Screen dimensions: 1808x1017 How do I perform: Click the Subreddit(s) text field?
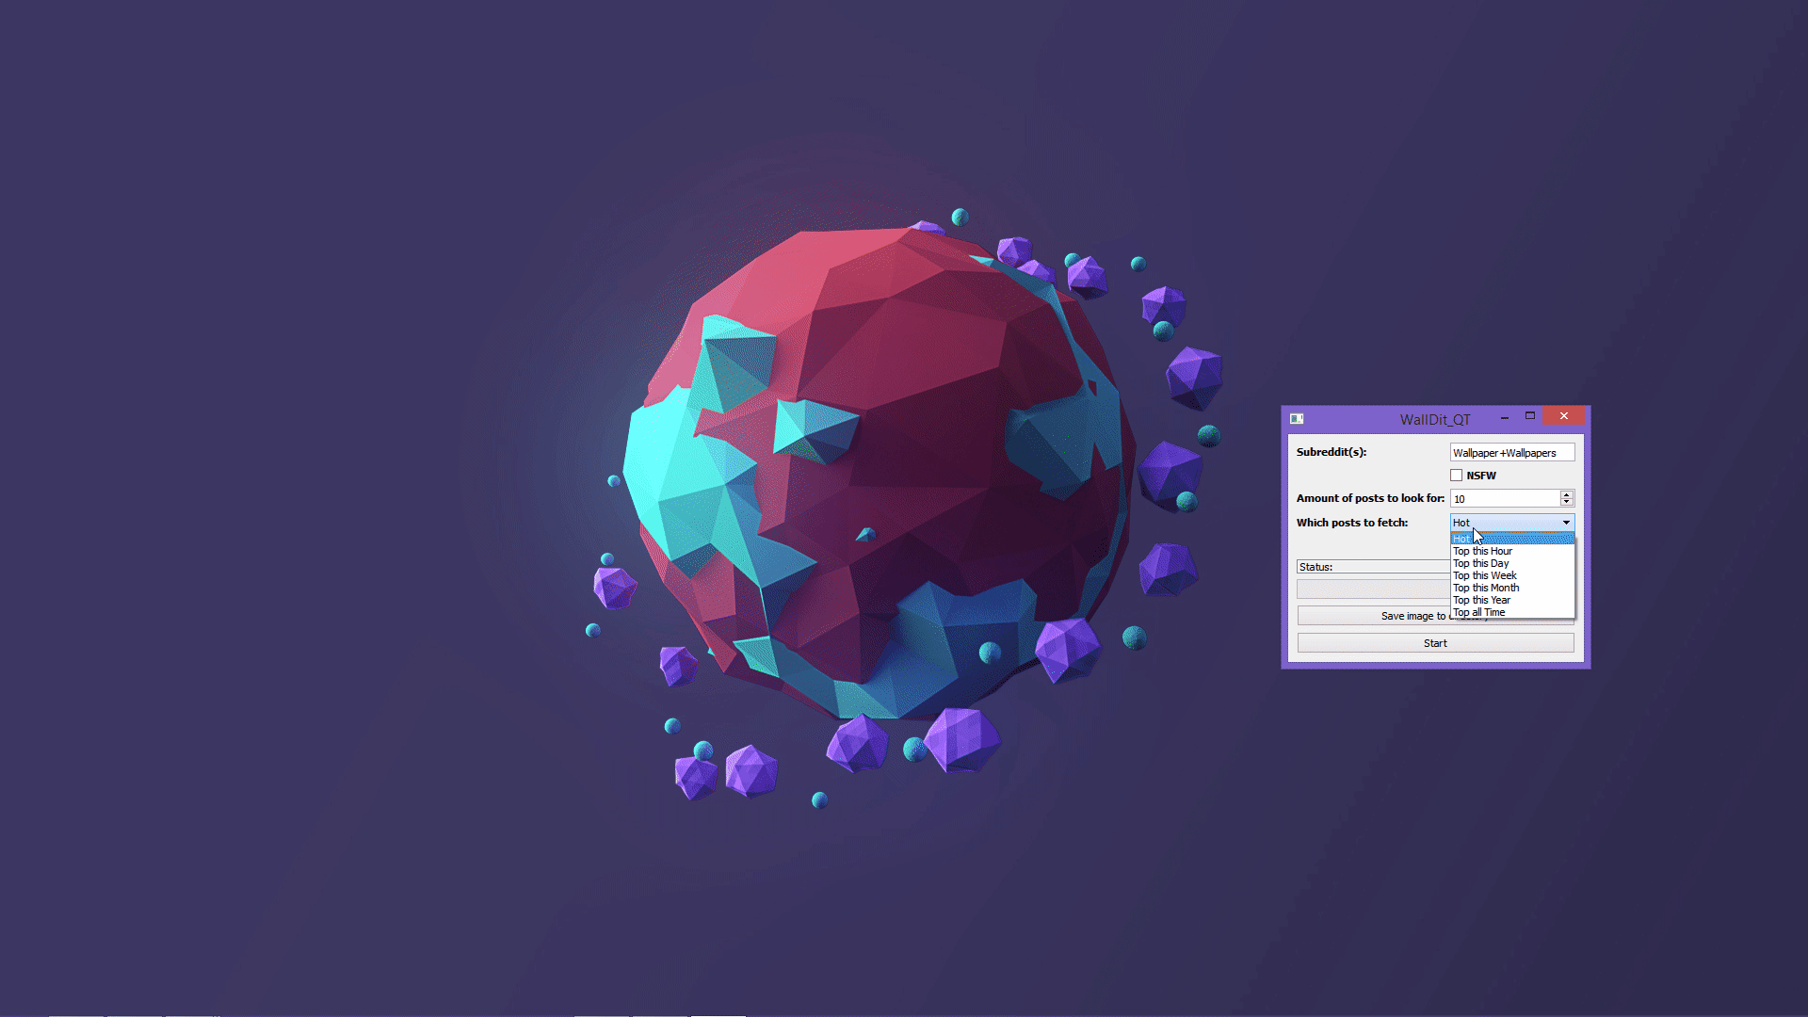1511,453
